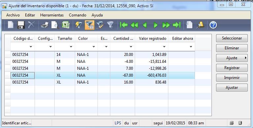Click the Registrar button

click(232, 68)
